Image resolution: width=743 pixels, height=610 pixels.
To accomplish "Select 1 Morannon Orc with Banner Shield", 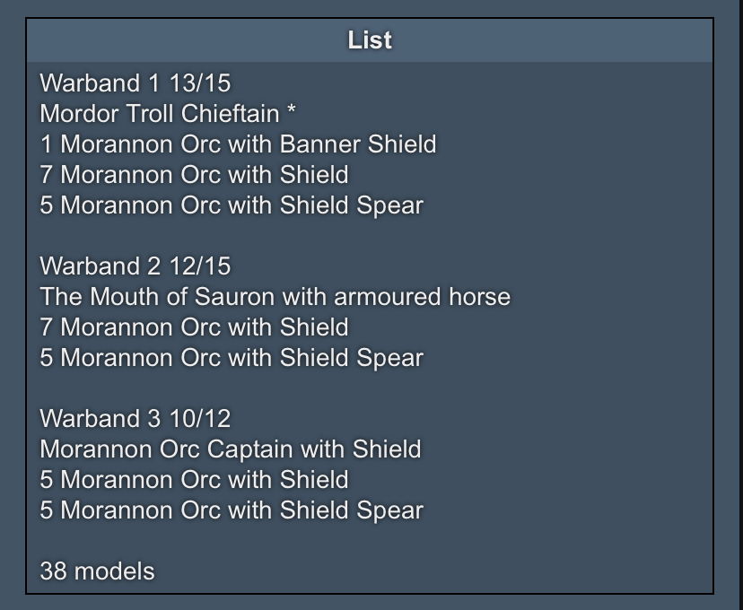I will (x=238, y=144).
